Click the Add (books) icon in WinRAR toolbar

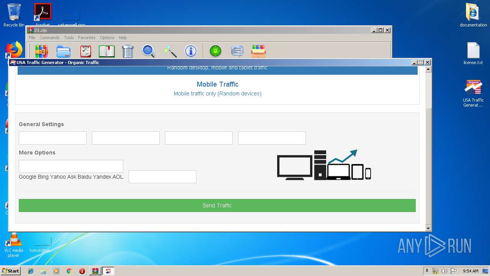(x=41, y=51)
